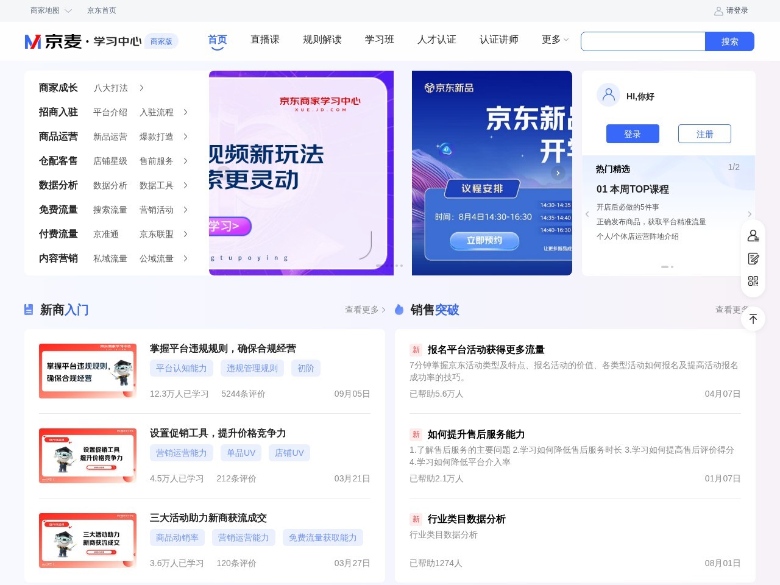The width and height of the screenshot is (780, 585).
Task: Open course title 三大活动助力新商获流成交
Action: point(208,518)
